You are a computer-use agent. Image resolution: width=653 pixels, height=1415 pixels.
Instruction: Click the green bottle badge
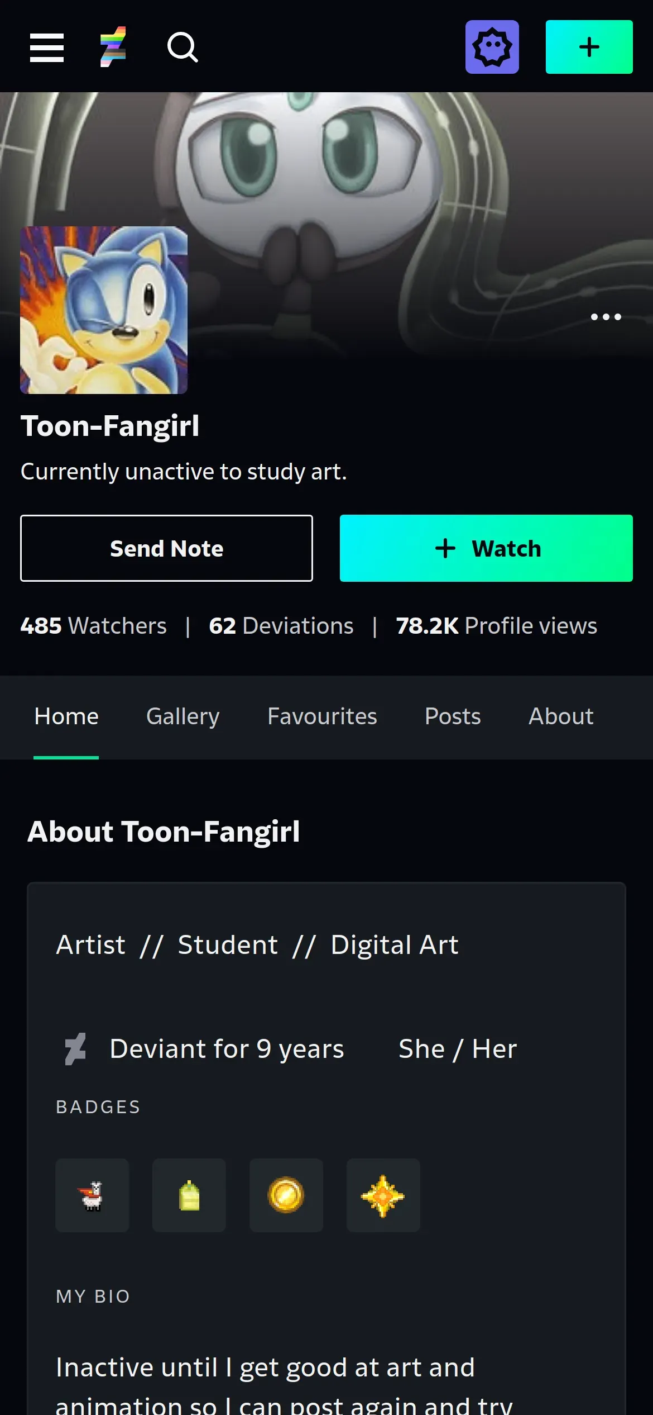click(189, 1195)
